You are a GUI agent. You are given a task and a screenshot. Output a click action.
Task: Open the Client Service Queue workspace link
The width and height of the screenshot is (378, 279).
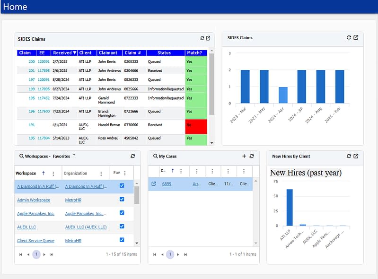[x=35, y=241]
